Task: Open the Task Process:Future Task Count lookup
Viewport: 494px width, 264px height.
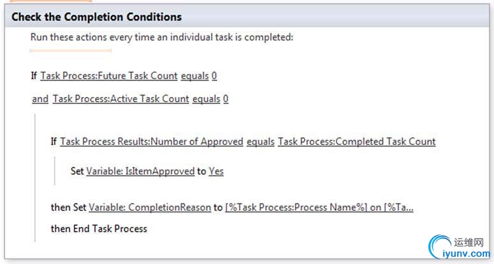Action: coord(109,76)
